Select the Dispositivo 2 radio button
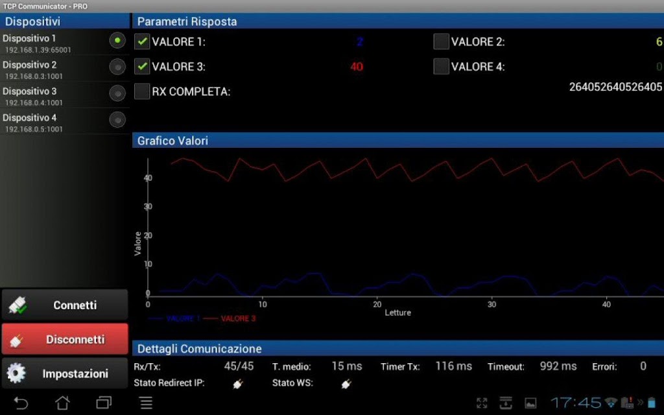The height and width of the screenshot is (415, 664). click(x=117, y=67)
